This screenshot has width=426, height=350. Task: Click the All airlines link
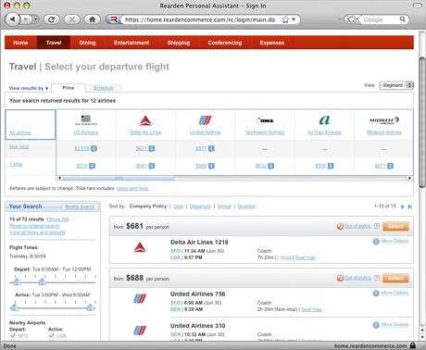tap(20, 132)
